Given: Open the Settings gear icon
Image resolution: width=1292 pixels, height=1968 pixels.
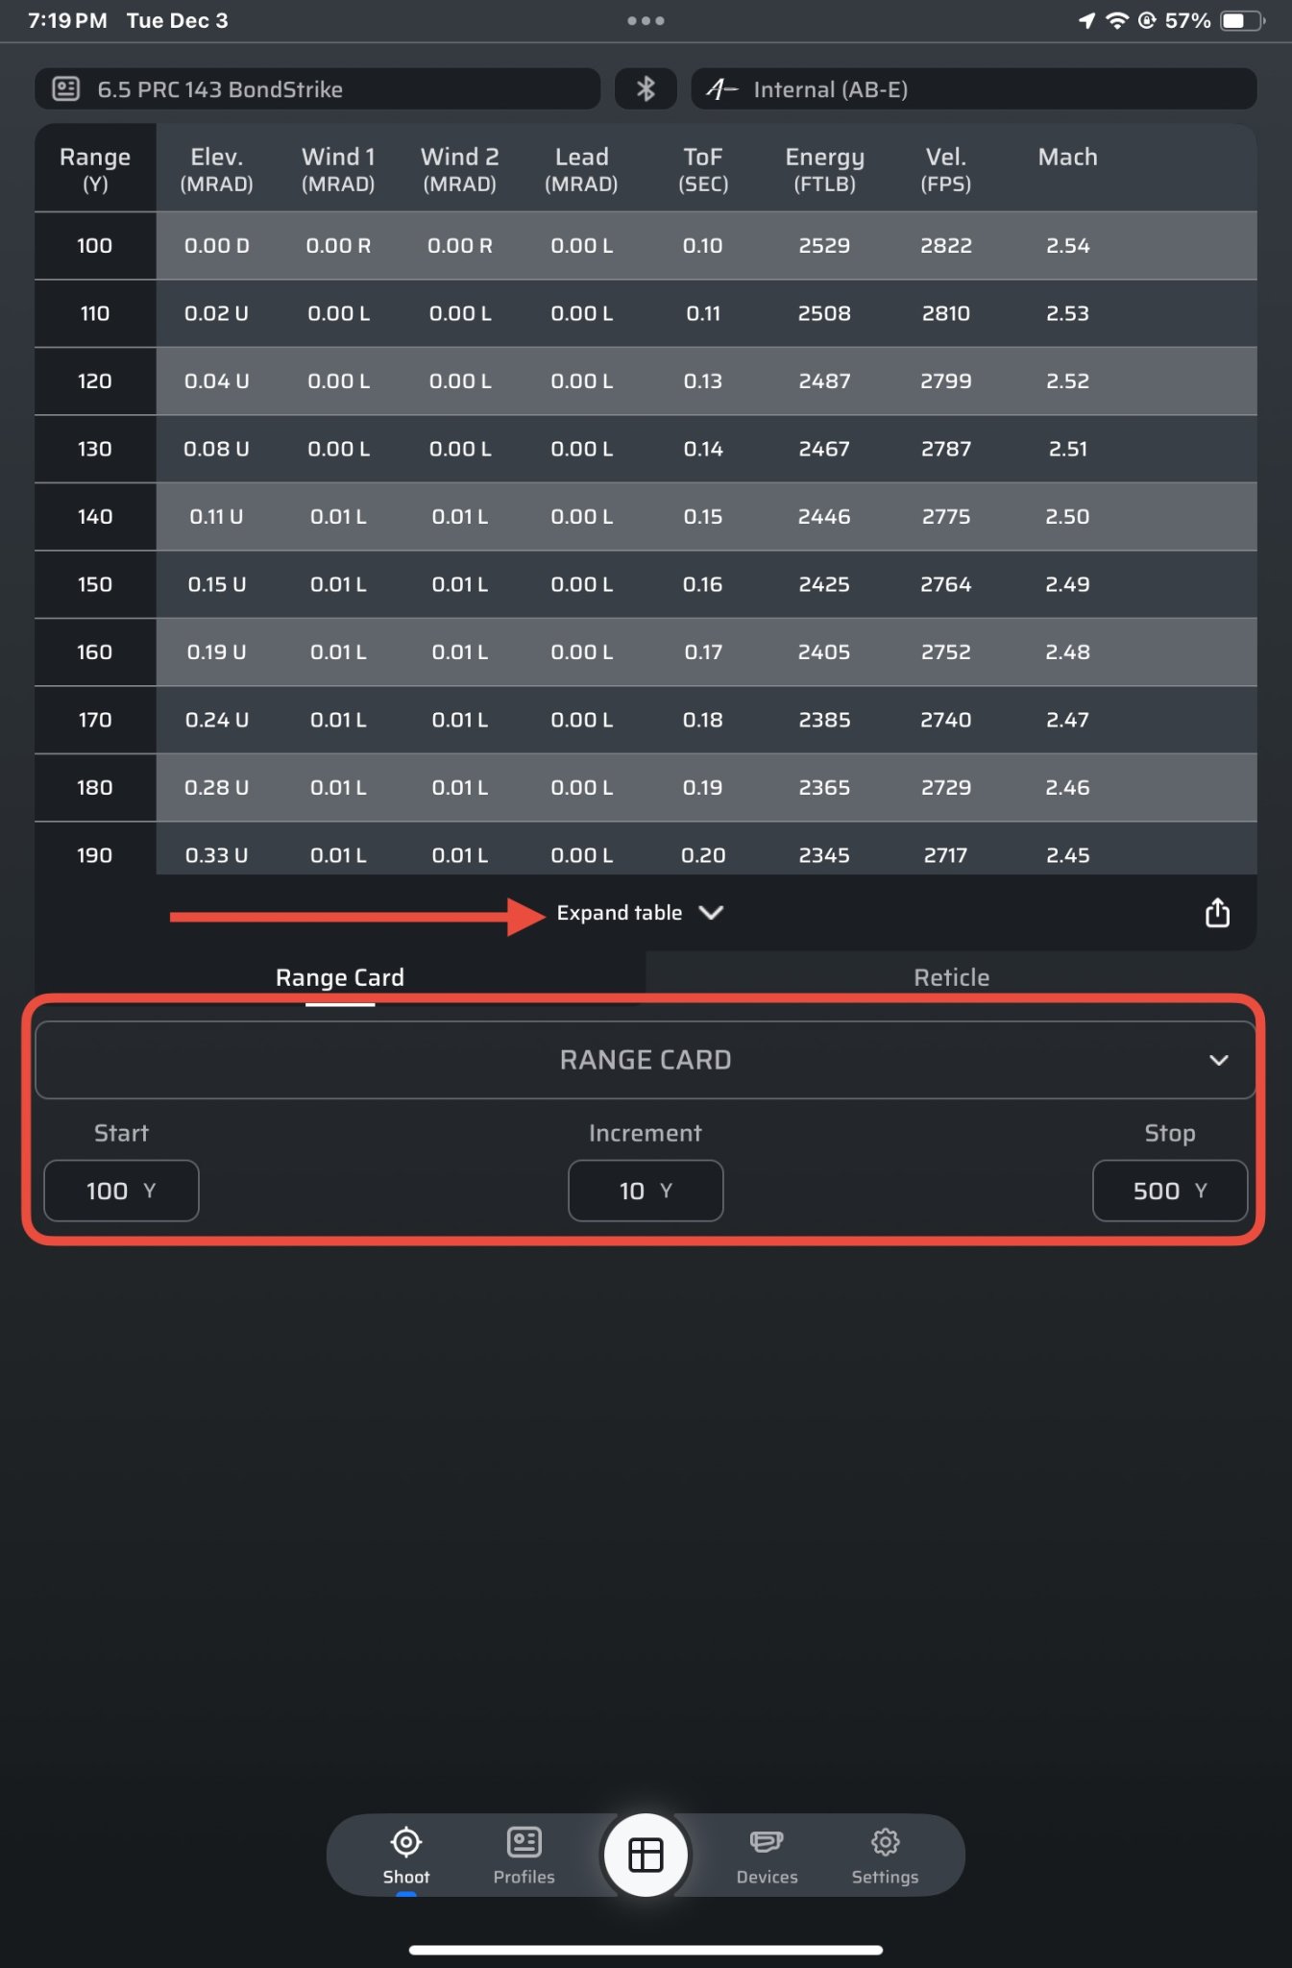Looking at the screenshot, I should 885,1842.
